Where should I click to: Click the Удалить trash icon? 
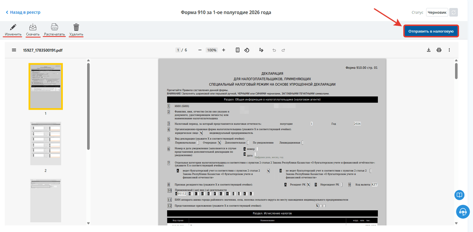(x=76, y=27)
